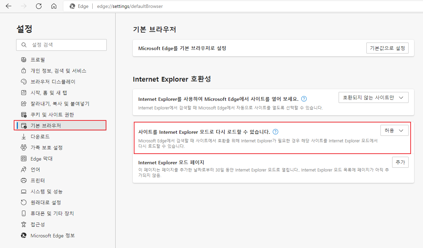Click the browser icon beside 기본 브라우저
This screenshot has height=248, width=423.
tap(24, 126)
